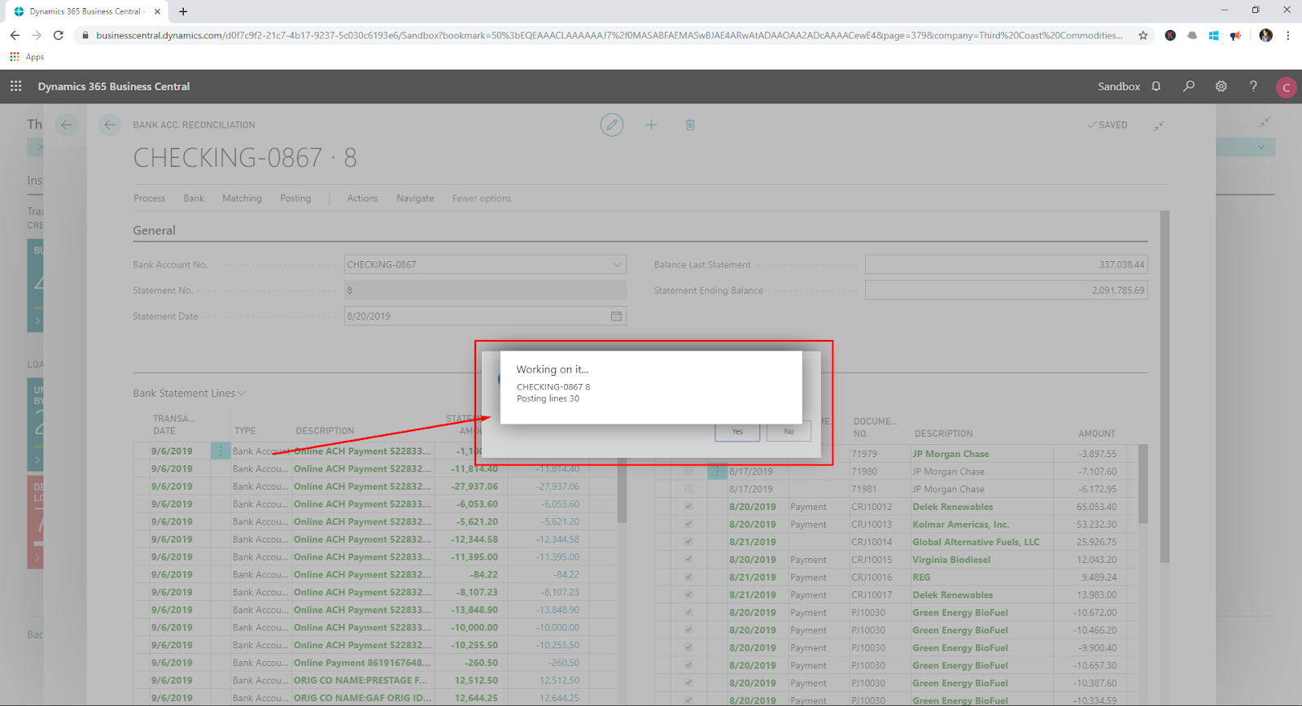The height and width of the screenshot is (706, 1302).
Task: Reload the browser page
Action: pos(58,35)
